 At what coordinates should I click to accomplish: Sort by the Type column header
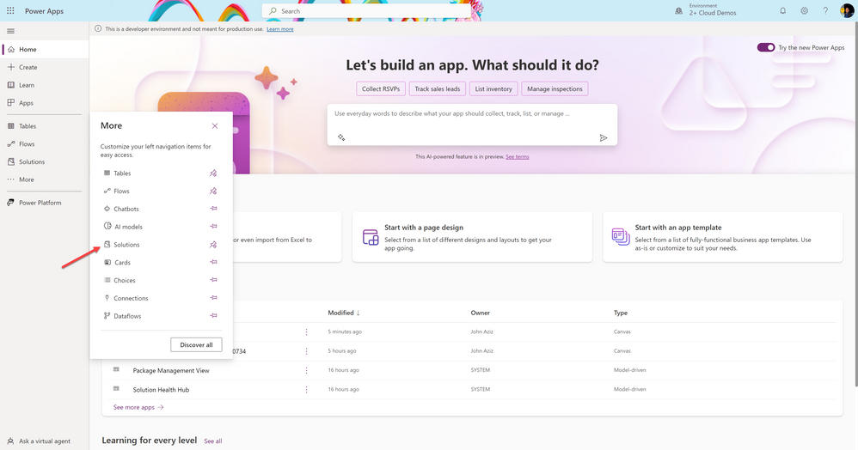pyautogui.click(x=621, y=313)
